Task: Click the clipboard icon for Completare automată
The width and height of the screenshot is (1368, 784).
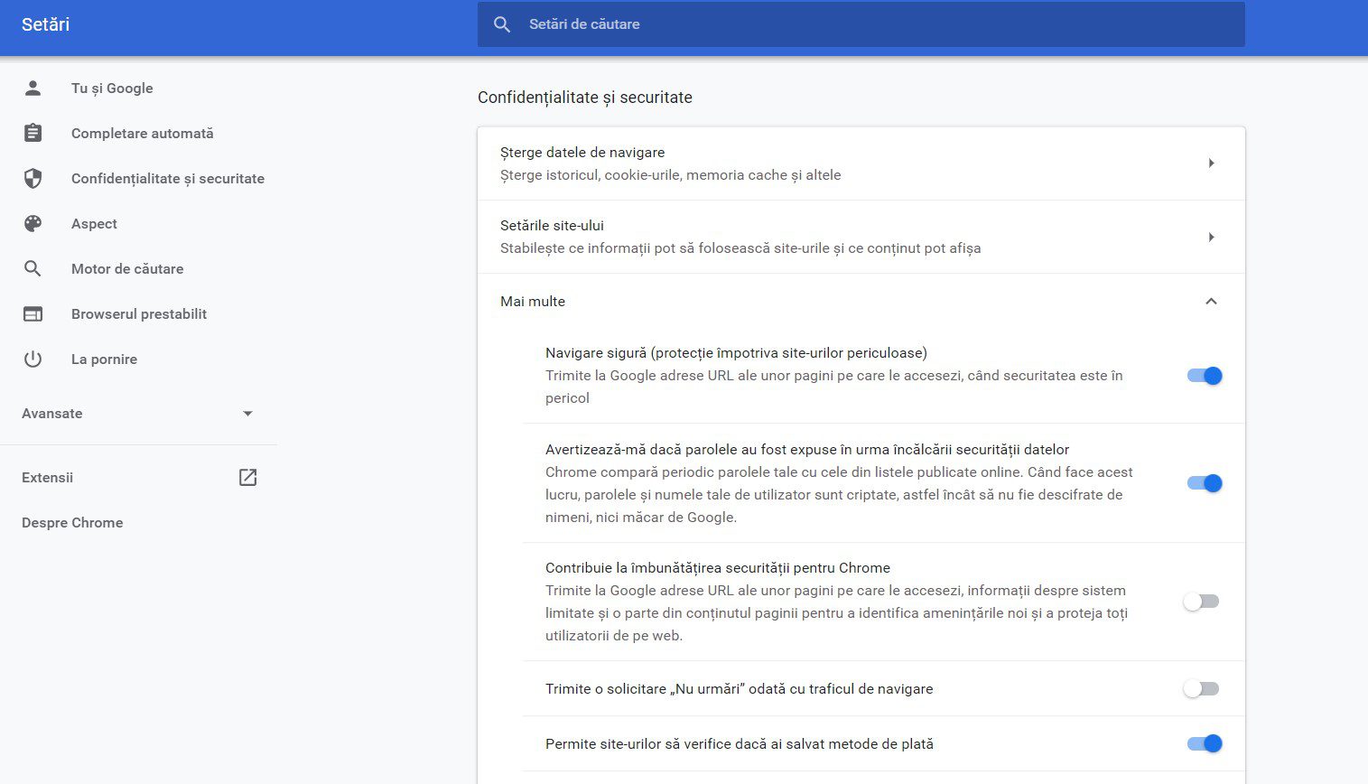Action: click(x=33, y=133)
